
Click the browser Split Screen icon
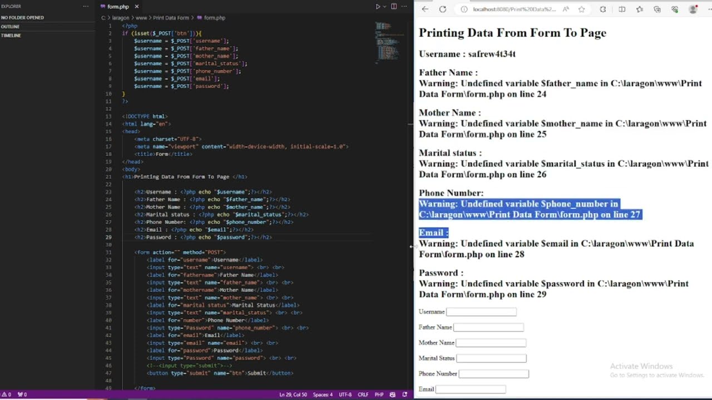coord(622,9)
